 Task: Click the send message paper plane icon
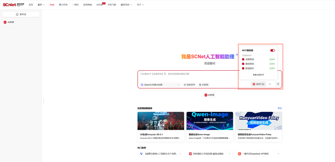click(278, 84)
